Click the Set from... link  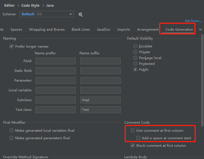click(193, 21)
